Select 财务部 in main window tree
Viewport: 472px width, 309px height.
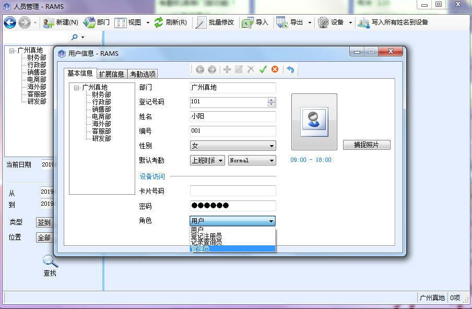click(x=37, y=57)
